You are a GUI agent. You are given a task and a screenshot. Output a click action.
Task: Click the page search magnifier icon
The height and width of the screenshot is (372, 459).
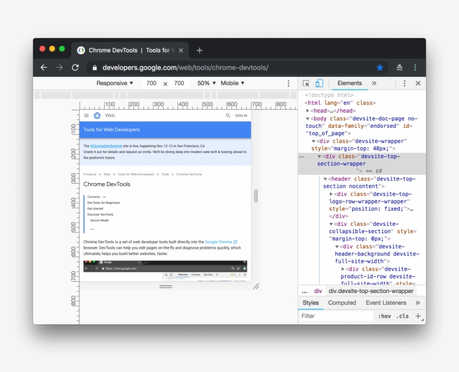tap(228, 115)
